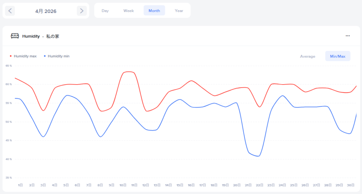Select the Year view tab
This screenshot has height=194, width=362.
click(x=179, y=11)
